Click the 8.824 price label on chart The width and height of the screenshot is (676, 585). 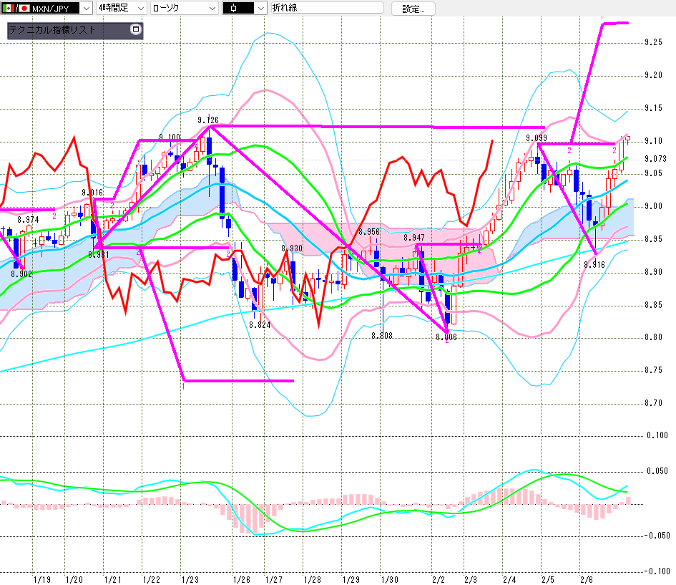[x=260, y=324]
